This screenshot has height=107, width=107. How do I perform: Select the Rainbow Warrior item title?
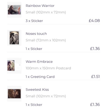click(40, 6)
